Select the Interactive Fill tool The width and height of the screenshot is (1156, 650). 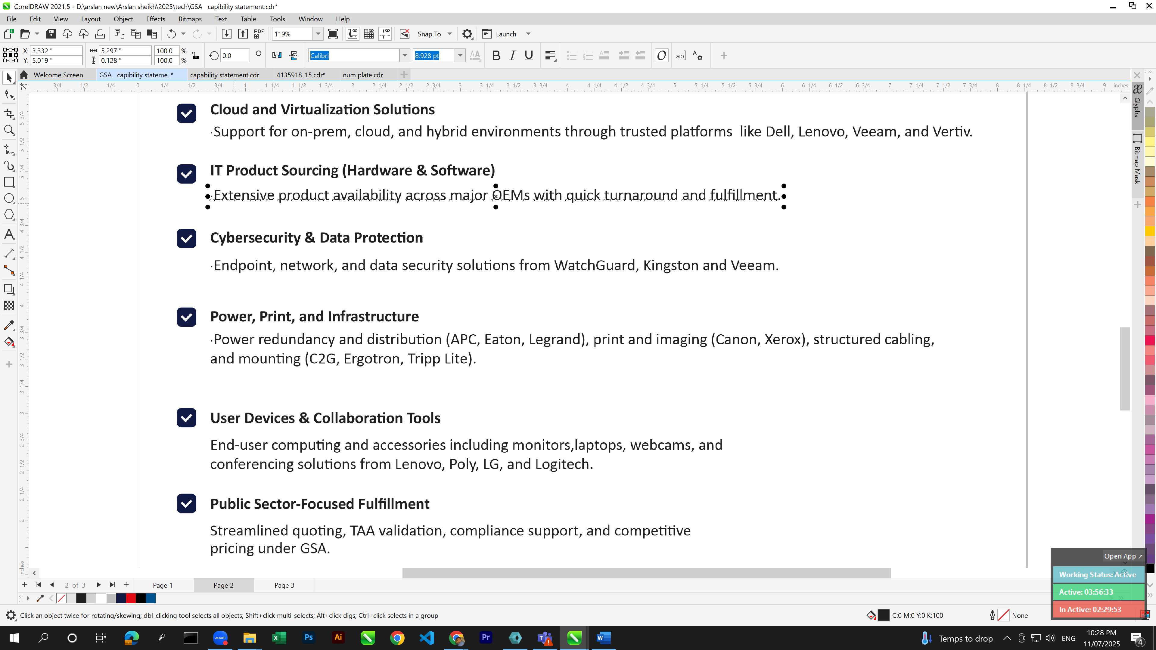pyautogui.click(x=9, y=342)
